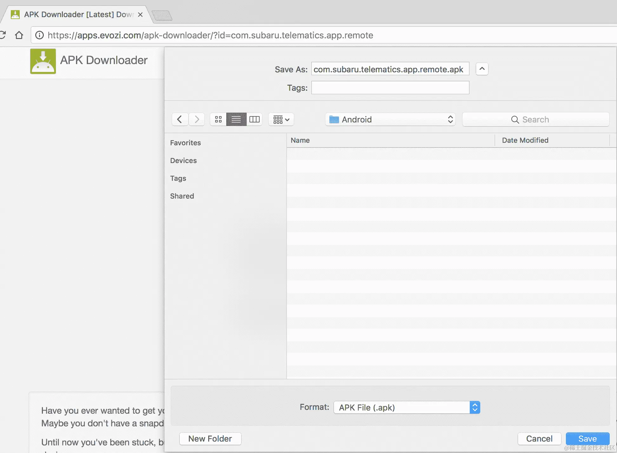This screenshot has width=617, height=453.
Task: Collapse the dialog with the chevron button
Action: tap(482, 69)
